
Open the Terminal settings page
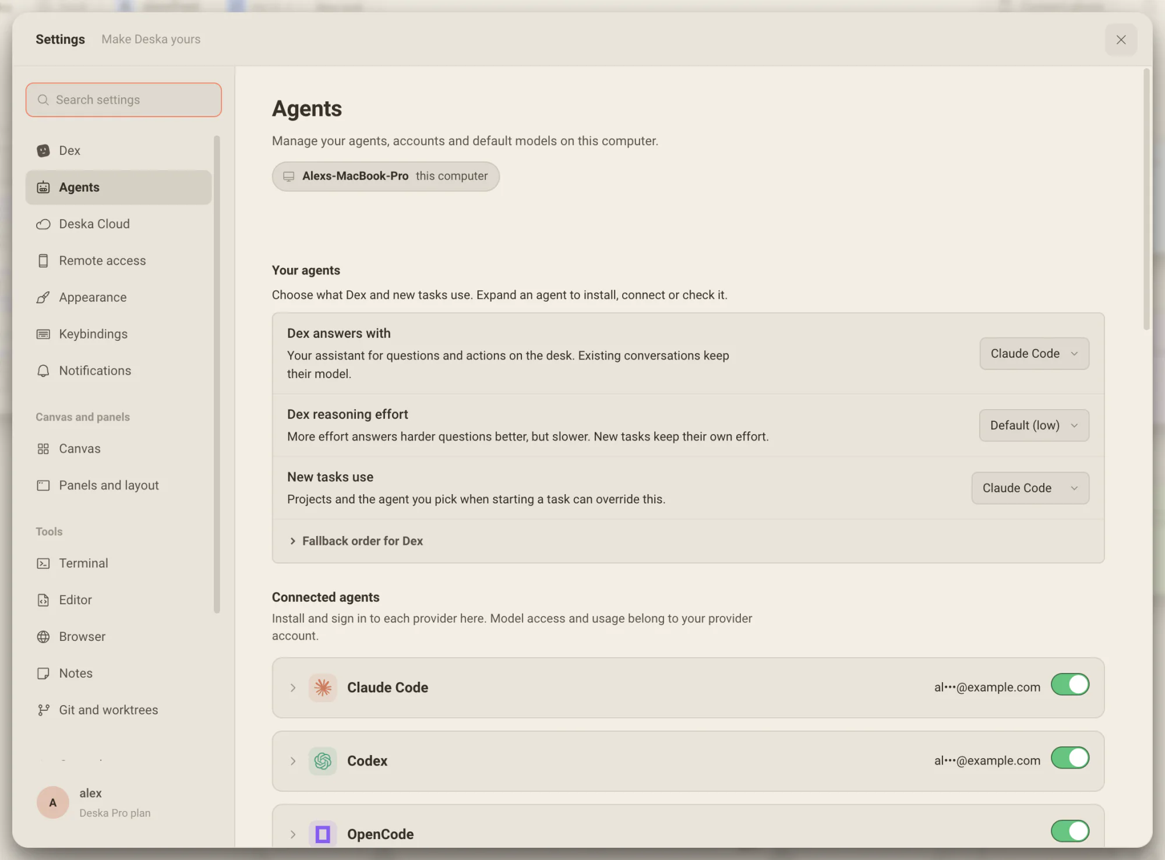(118, 563)
